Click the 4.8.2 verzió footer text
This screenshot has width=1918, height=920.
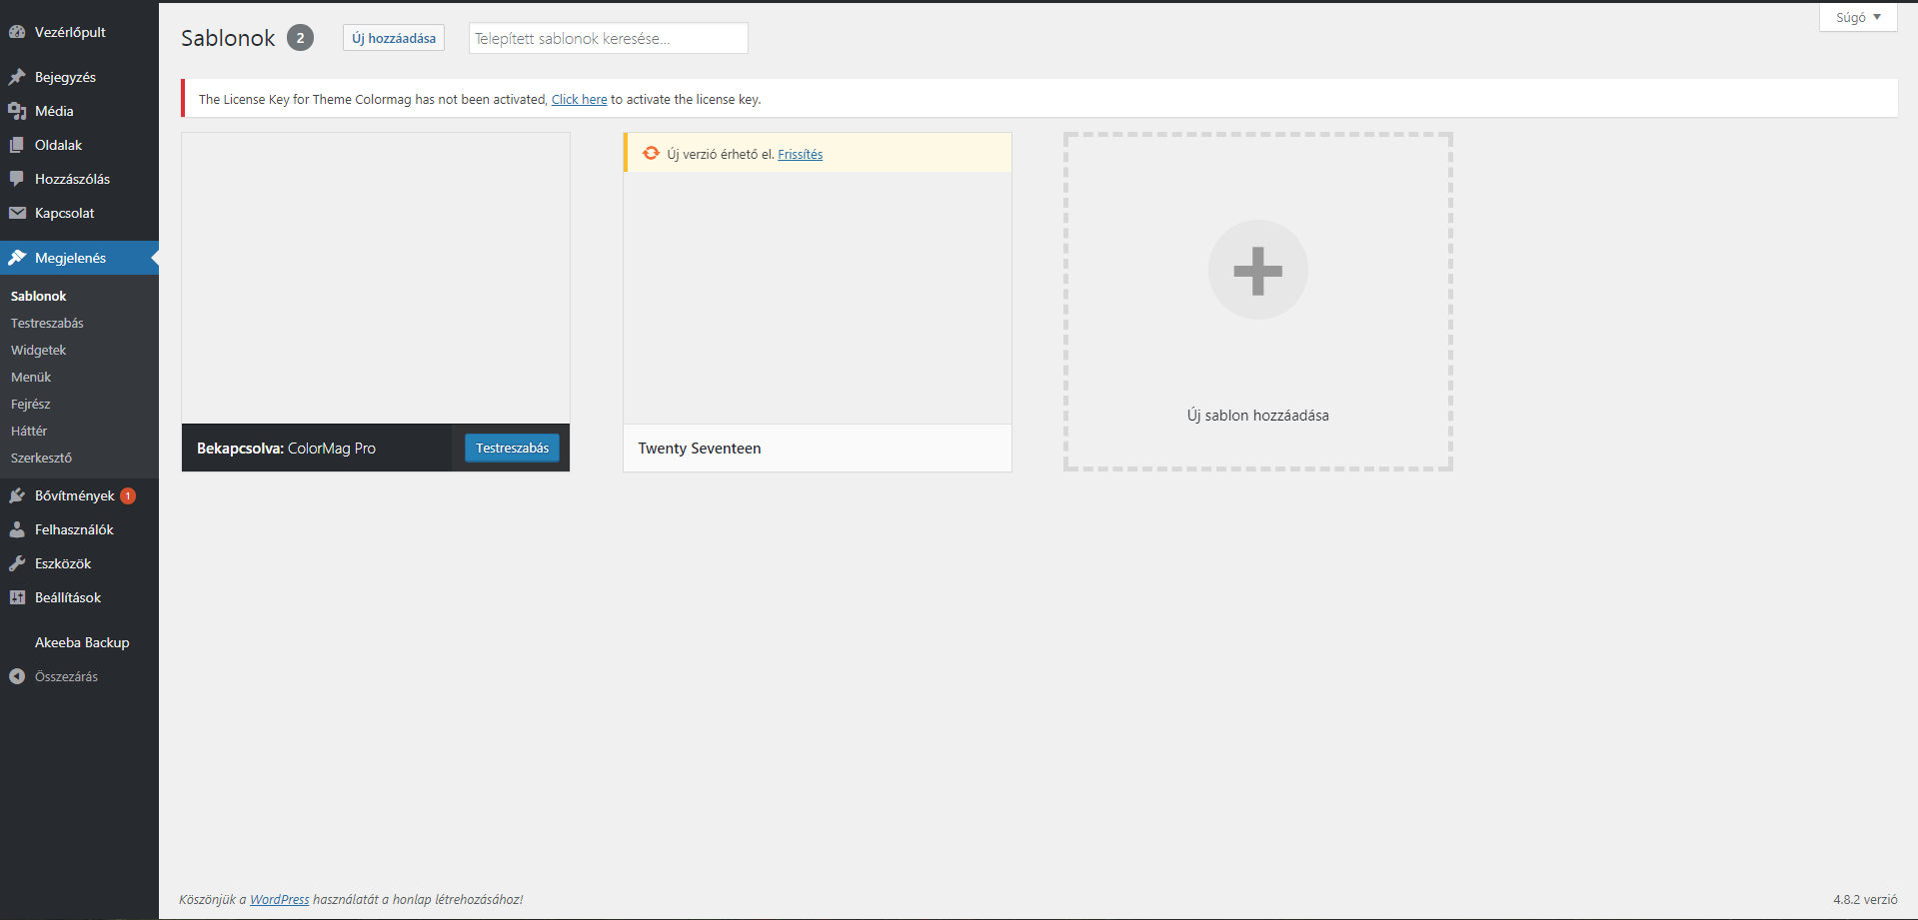click(1865, 899)
